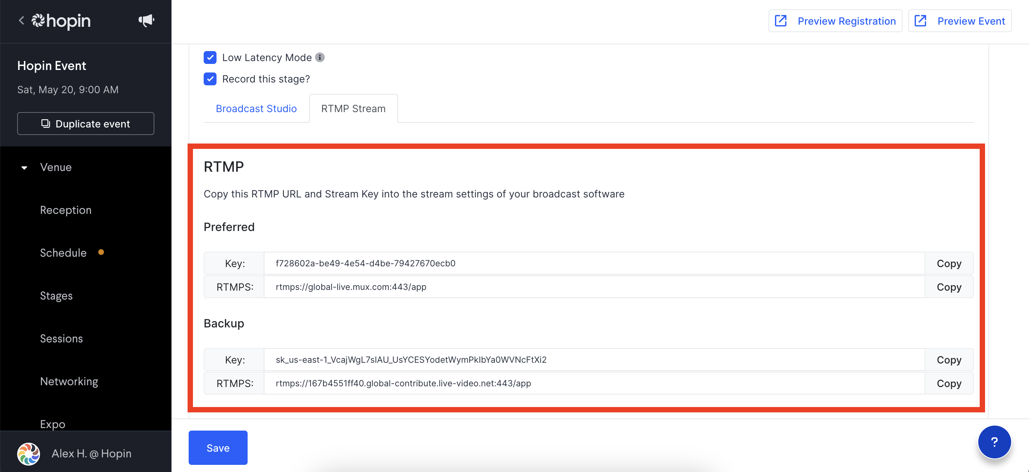
Task: Click the info icon next to Low Latency Mode
Action: 319,57
